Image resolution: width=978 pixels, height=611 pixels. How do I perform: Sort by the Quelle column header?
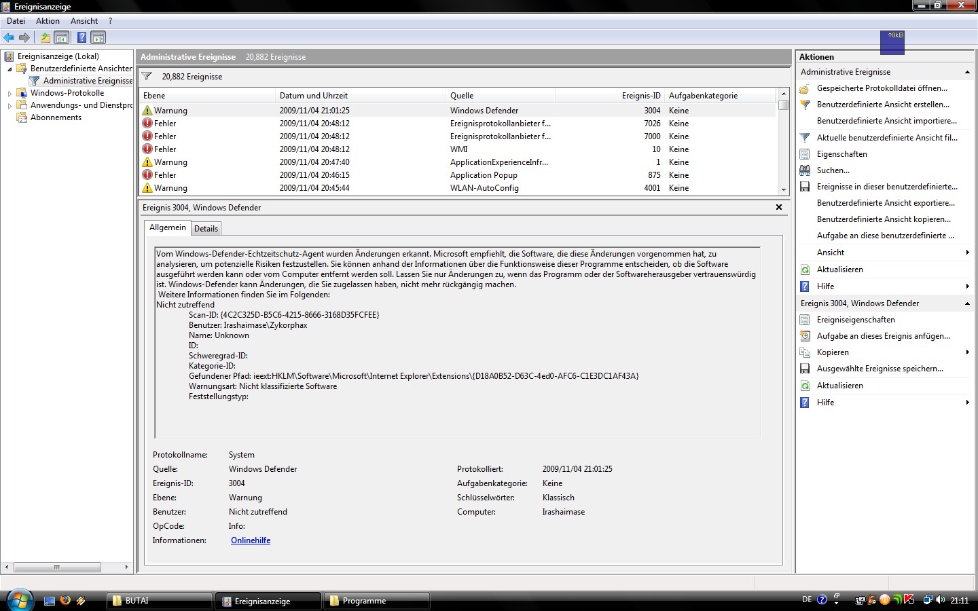pos(501,96)
